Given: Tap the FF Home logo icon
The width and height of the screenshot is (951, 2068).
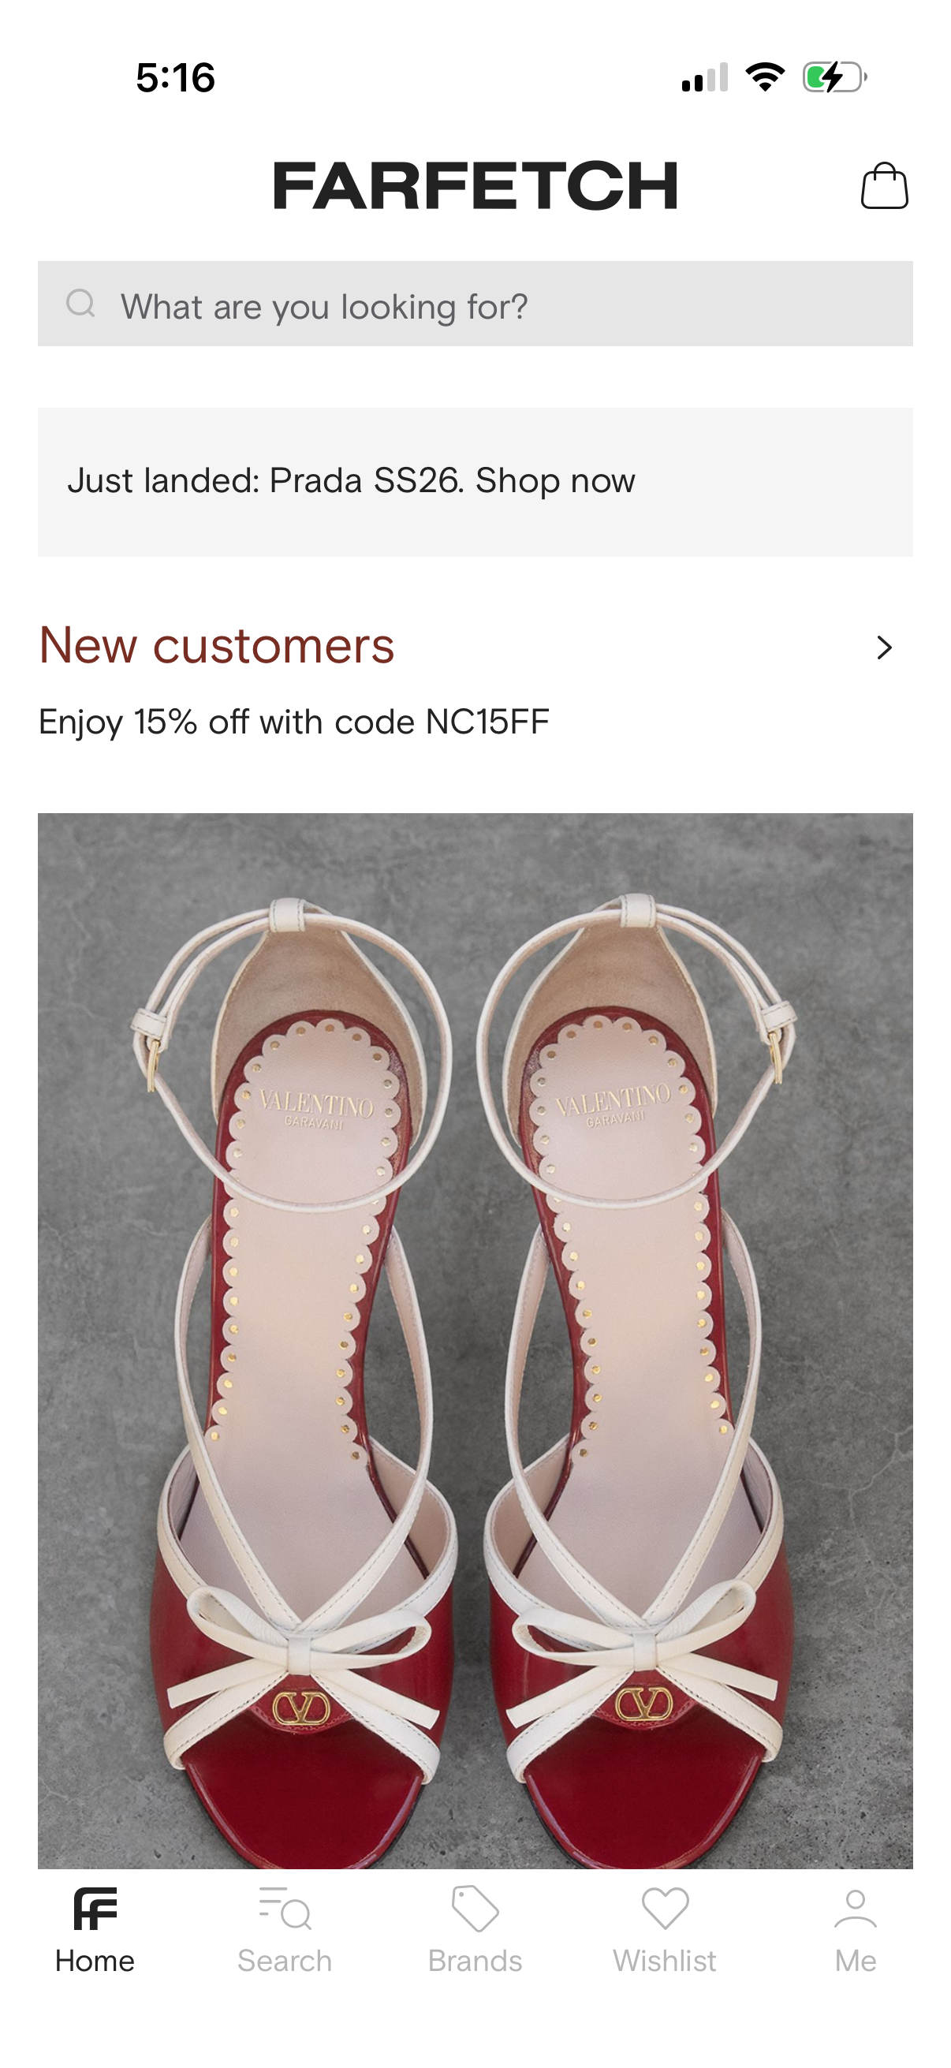Looking at the screenshot, I should point(95,1908).
